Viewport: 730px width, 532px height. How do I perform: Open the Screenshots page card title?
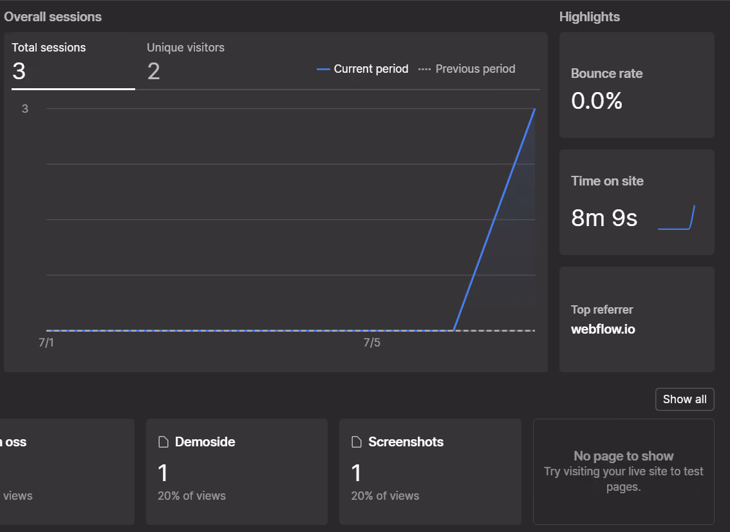tap(406, 442)
